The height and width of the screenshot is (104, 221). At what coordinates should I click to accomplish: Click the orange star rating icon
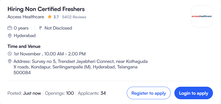tap(50, 17)
